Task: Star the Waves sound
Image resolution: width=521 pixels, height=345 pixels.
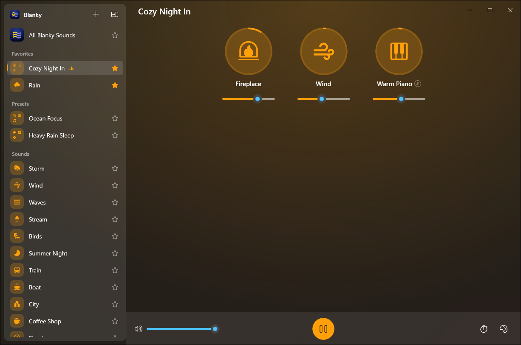Action: [115, 202]
